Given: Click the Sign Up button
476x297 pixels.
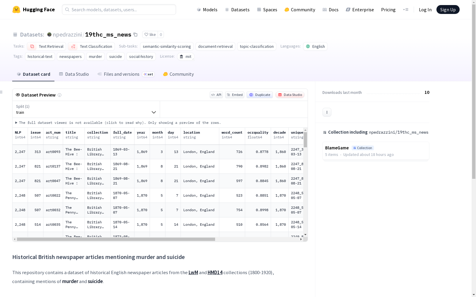Looking at the screenshot, I should pyautogui.click(x=448, y=10).
